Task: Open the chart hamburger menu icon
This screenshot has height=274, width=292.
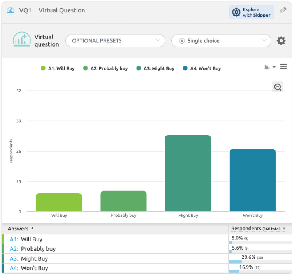Action: coord(283,67)
